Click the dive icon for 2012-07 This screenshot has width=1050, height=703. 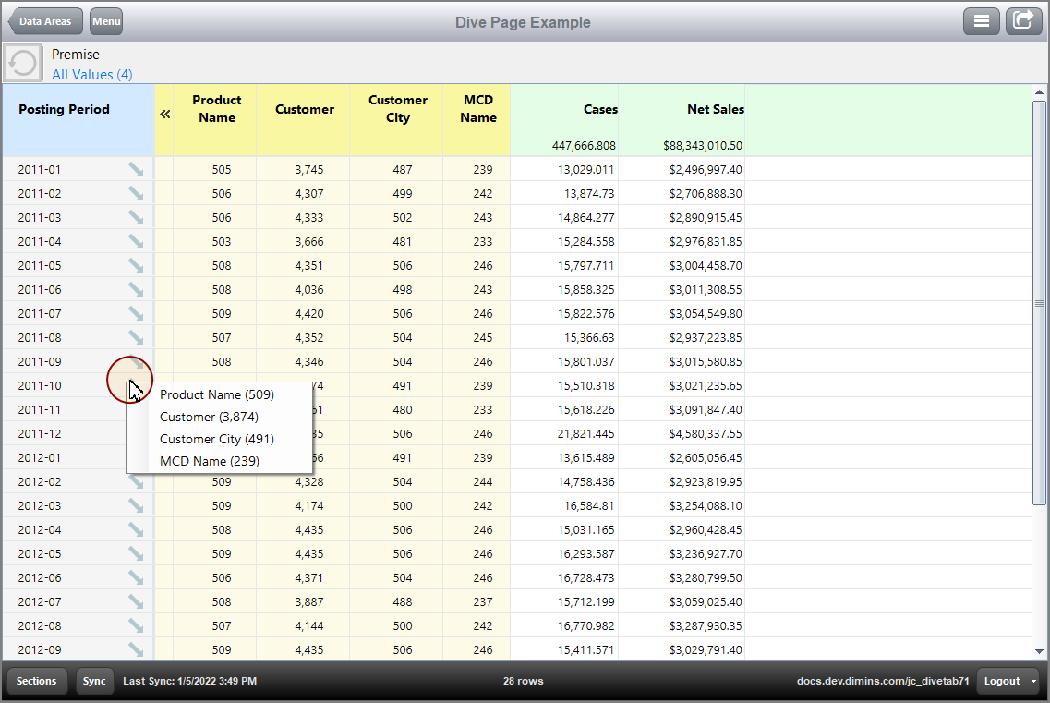tap(136, 601)
